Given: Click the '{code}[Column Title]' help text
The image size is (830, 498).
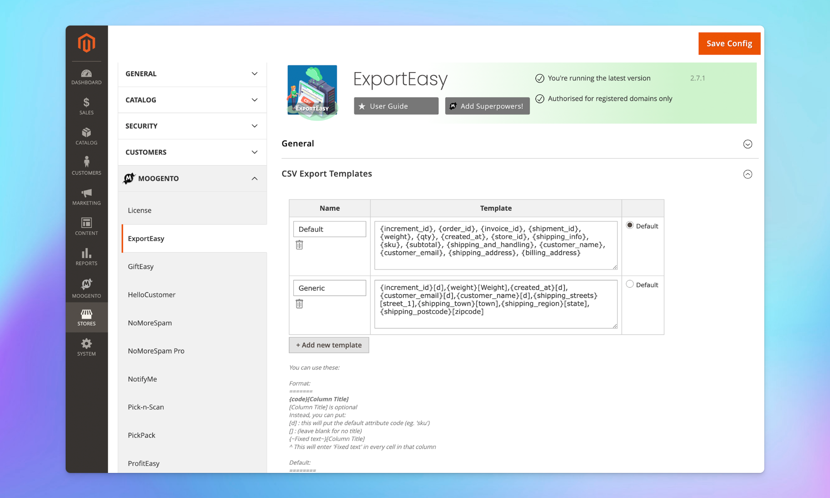Looking at the screenshot, I should pyautogui.click(x=319, y=399).
